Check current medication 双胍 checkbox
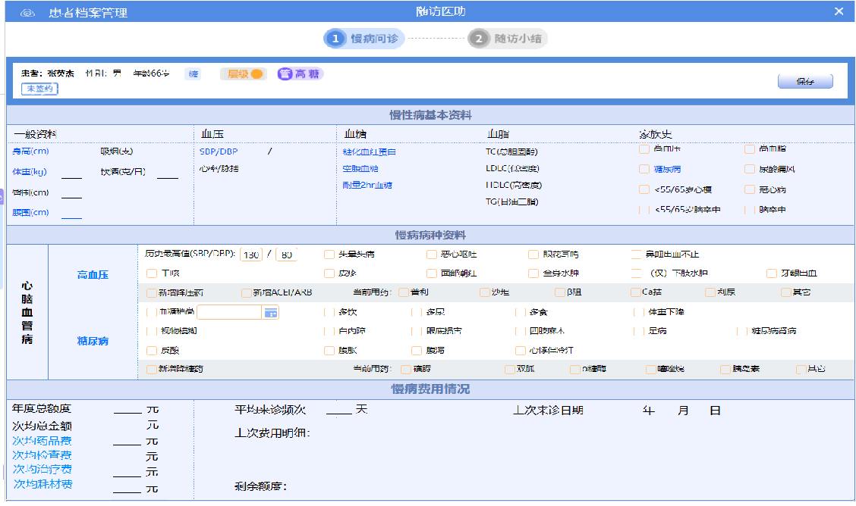 [x=510, y=370]
